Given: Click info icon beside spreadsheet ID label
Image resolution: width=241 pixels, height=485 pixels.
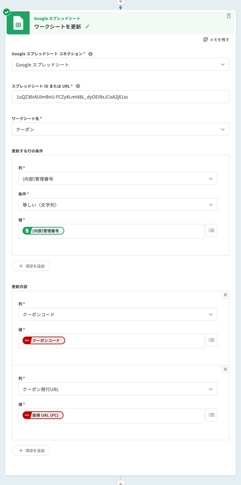Looking at the screenshot, I should tap(78, 86).
